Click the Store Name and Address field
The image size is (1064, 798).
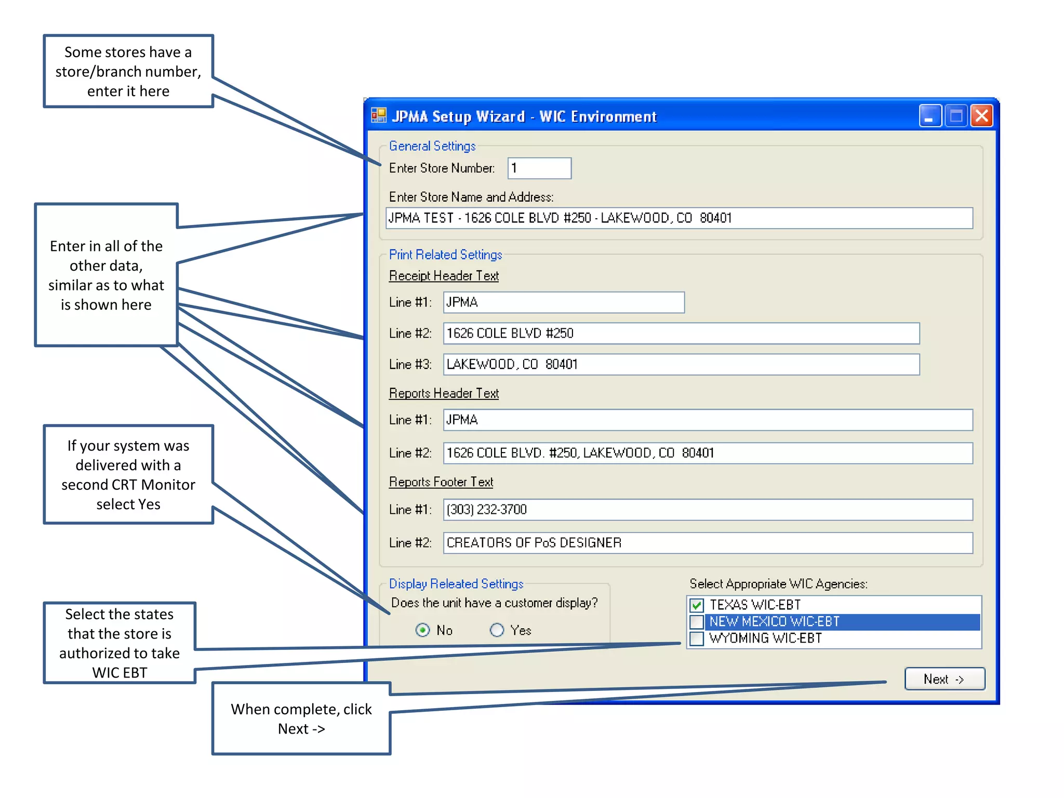click(x=679, y=218)
